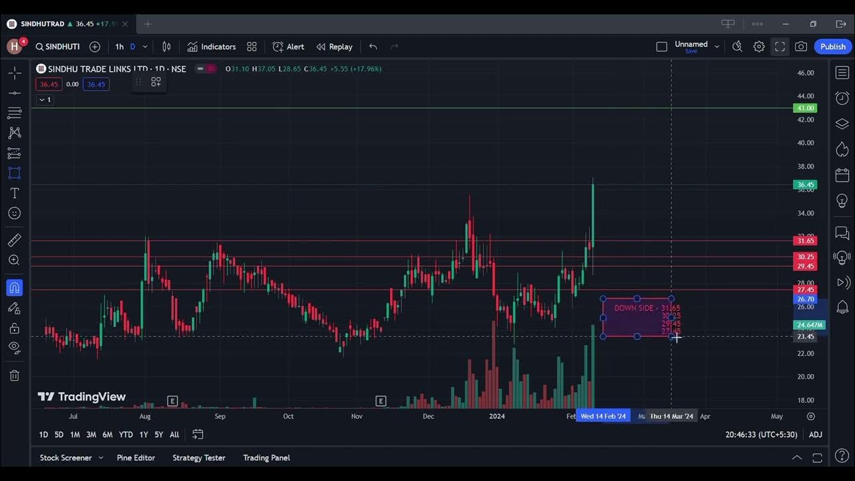This screenshot has height=481, width=855.
Task: Toggle ADJ adjusted data
Action: click(816, 435)
